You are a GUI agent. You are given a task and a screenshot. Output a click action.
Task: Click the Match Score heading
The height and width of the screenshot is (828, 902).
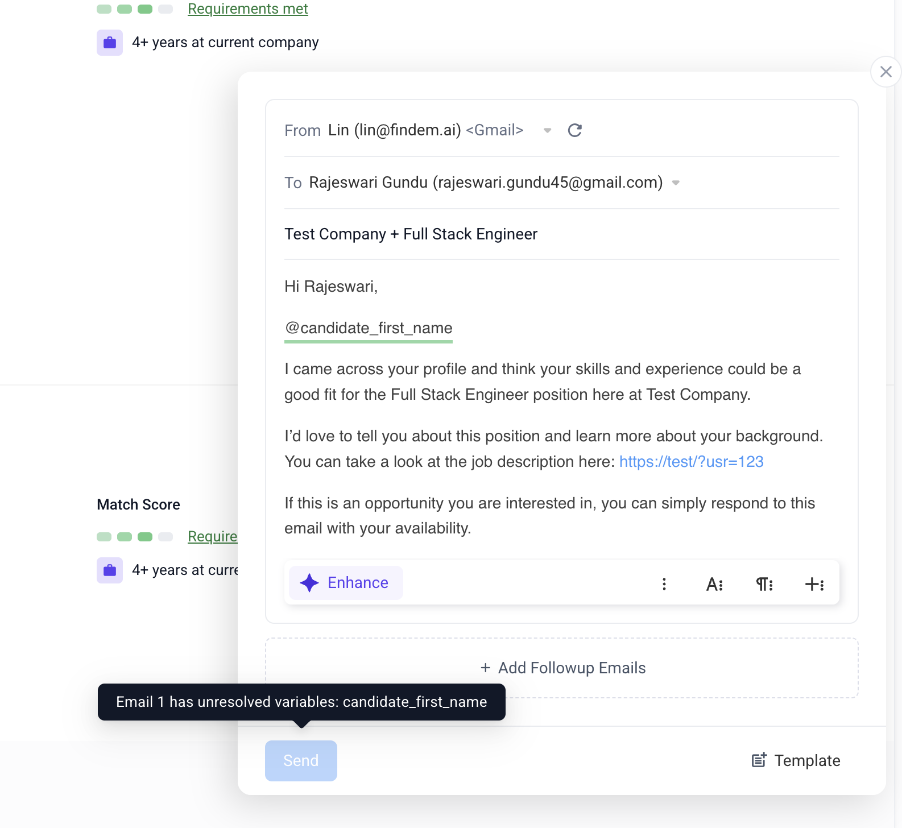(x=138, y=504)
